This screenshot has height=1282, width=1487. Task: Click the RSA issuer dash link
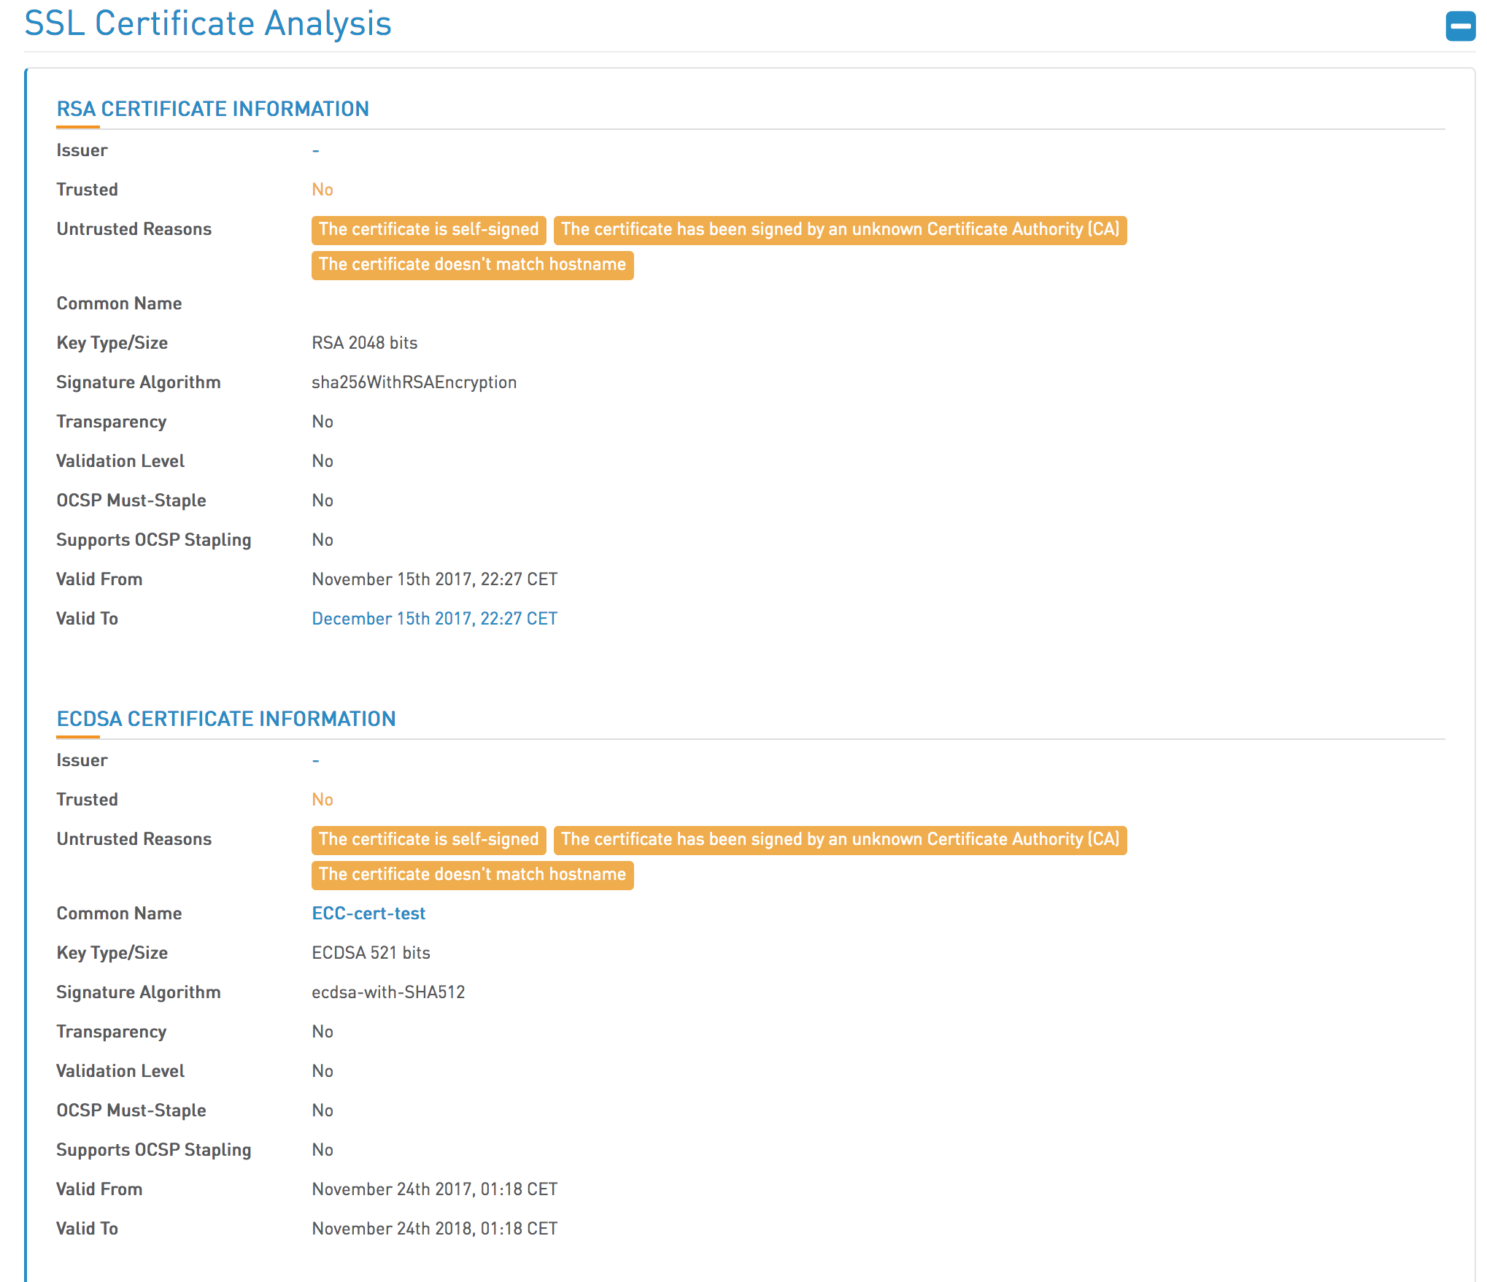click(x=316, y=150)
